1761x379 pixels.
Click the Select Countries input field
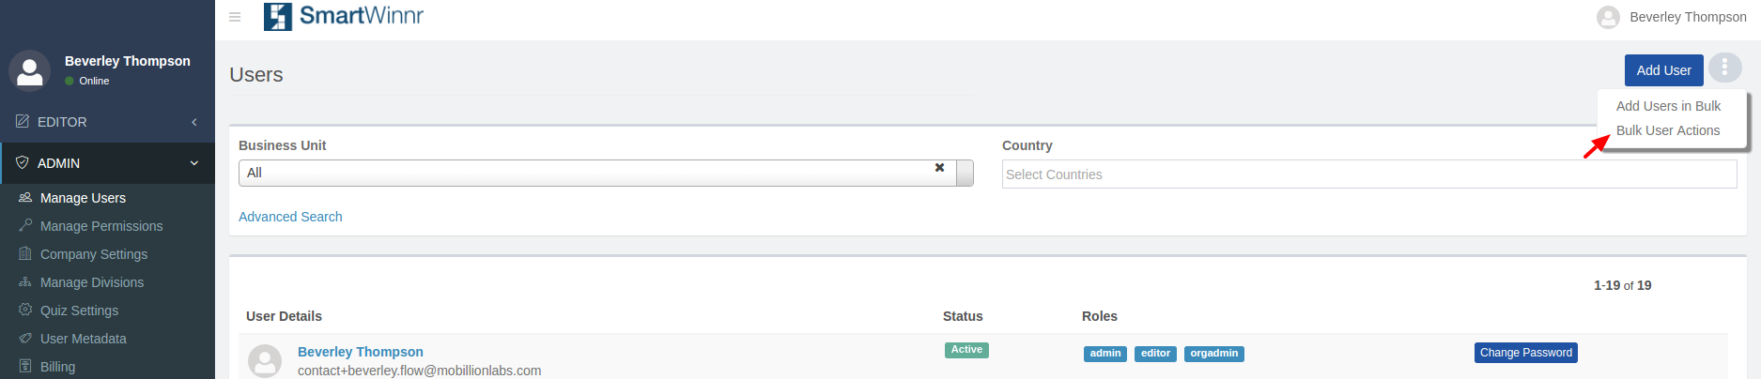click(1368, 174)
